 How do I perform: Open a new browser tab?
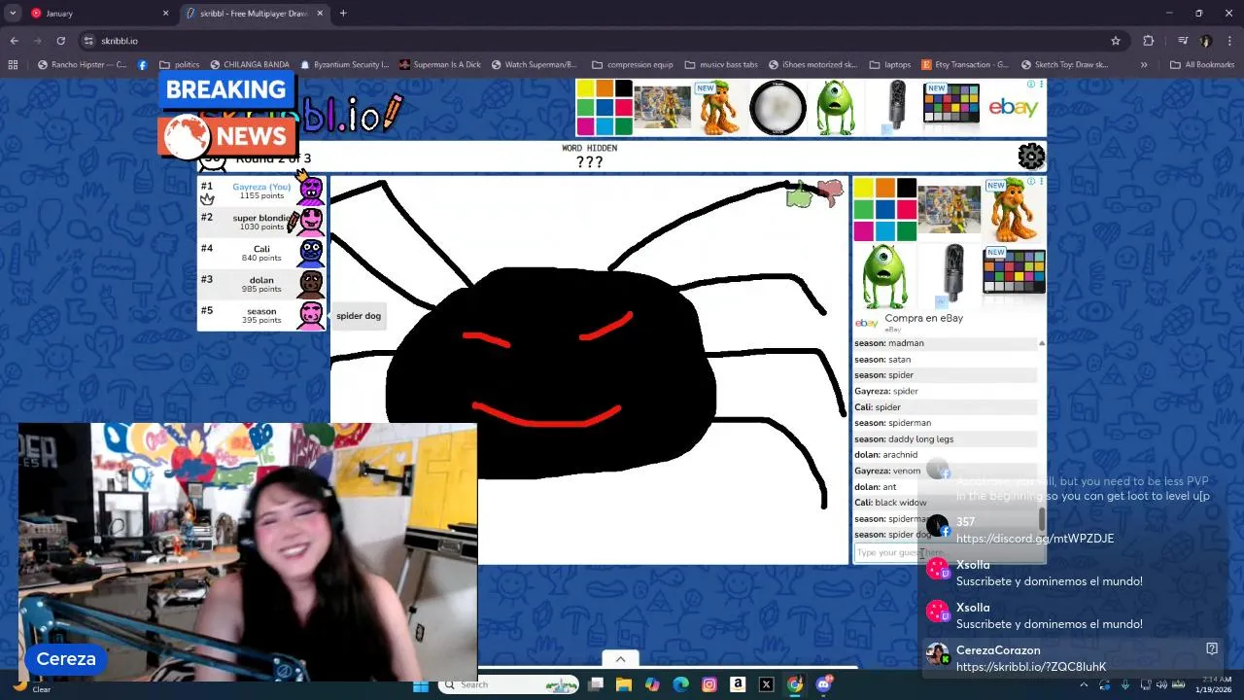click(x=343, y=14)
